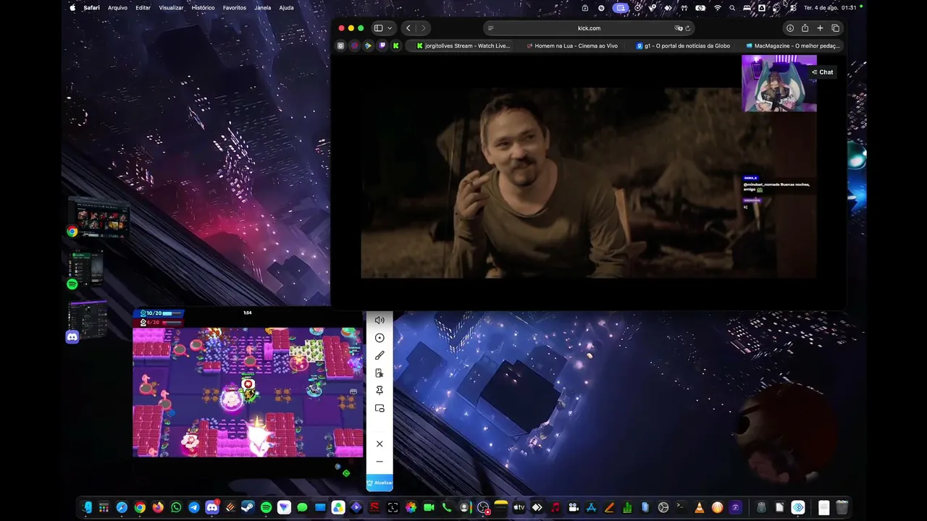Open the page menu icon in address bar

[491, 28]
